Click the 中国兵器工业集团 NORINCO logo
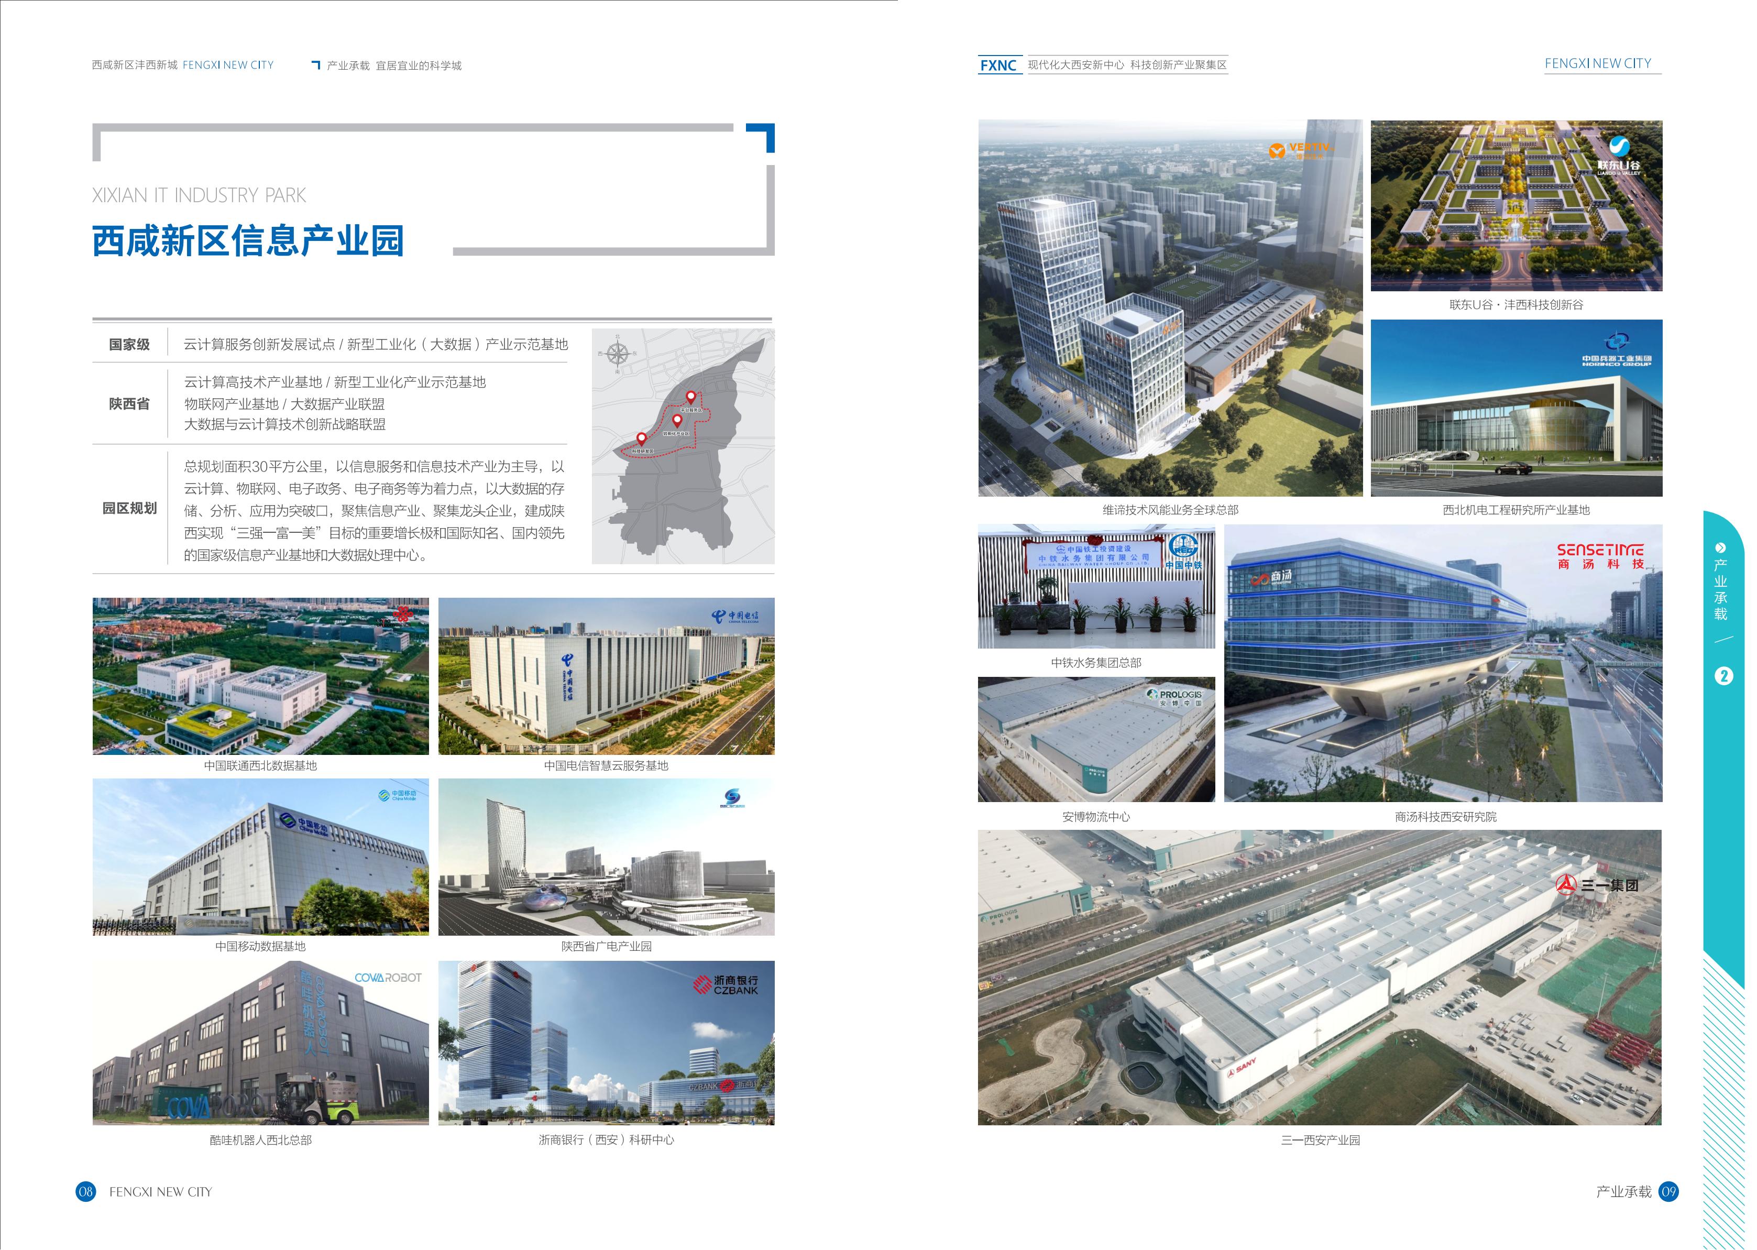Image resolution: width=1757 pixels, height=1250 pixels. (1616, 349)
